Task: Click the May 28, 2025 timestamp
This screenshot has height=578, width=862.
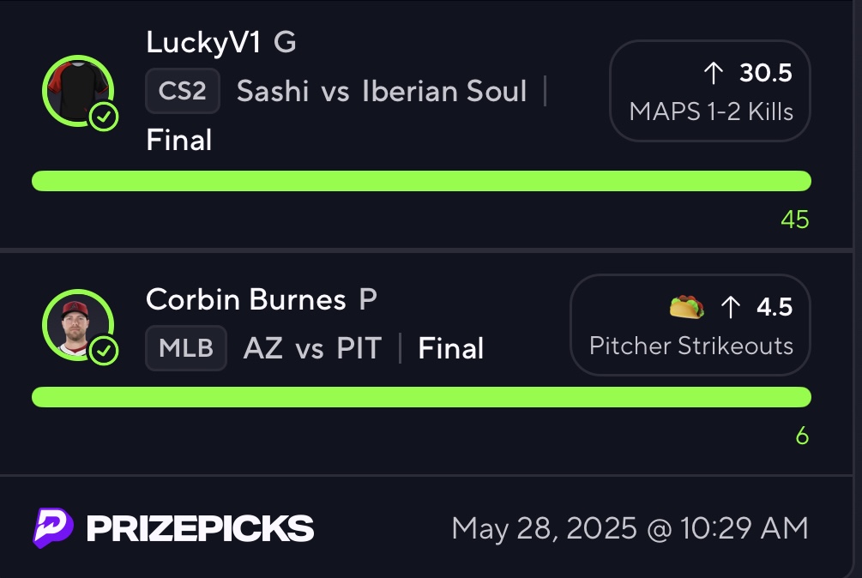Action: pyautogui.click(x=630, y=528)
